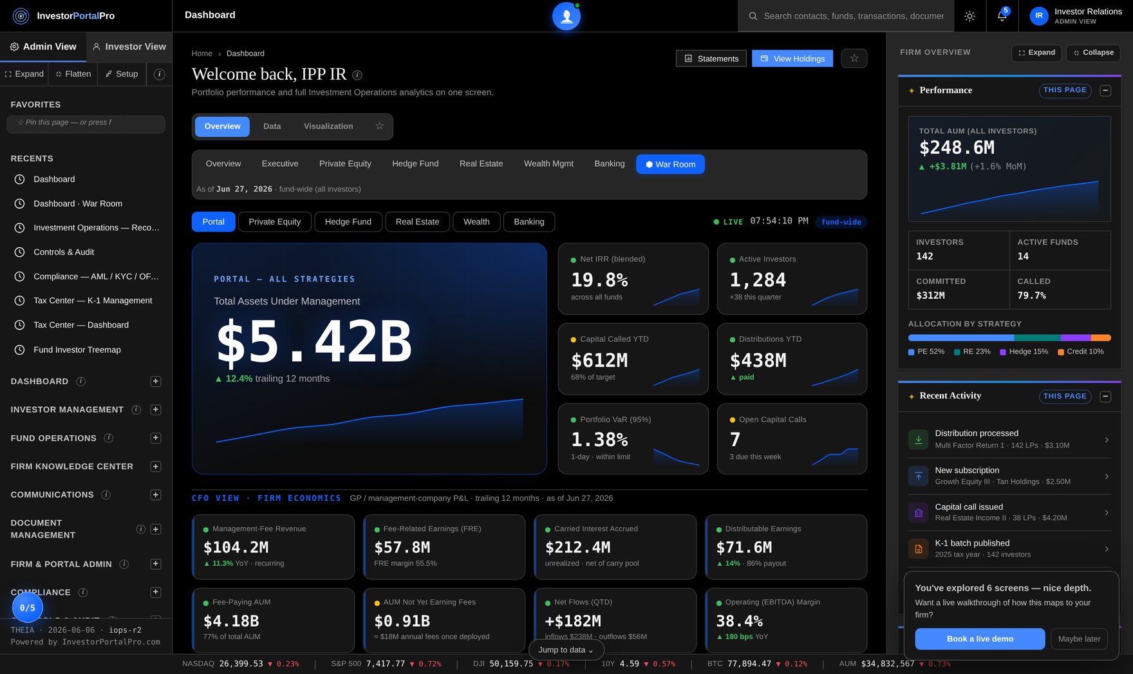
Task: Click info icon next to DASHBOARD section
Action: pyautogui.click(x=81, y=381)
